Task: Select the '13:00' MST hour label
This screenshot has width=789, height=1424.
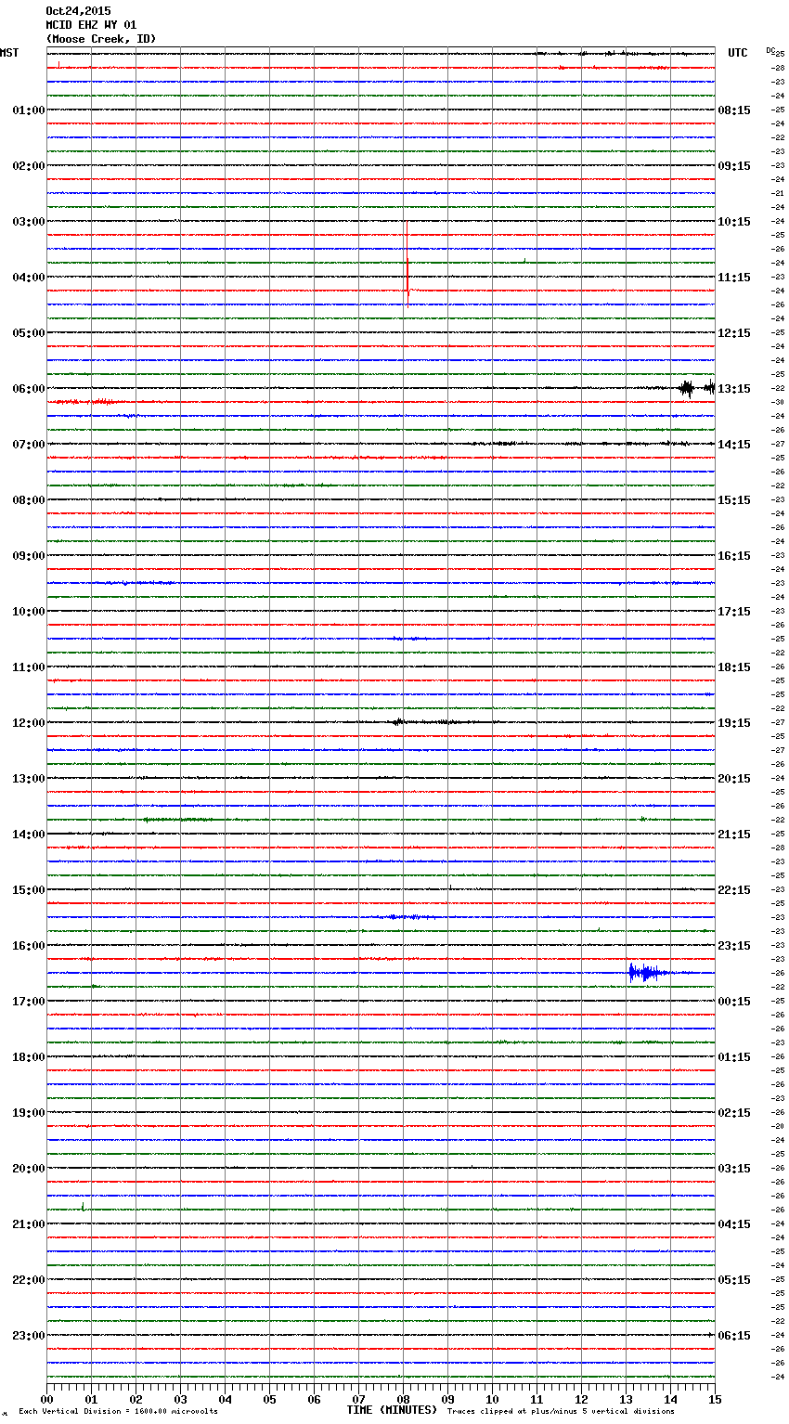Action: pos(29,779)
